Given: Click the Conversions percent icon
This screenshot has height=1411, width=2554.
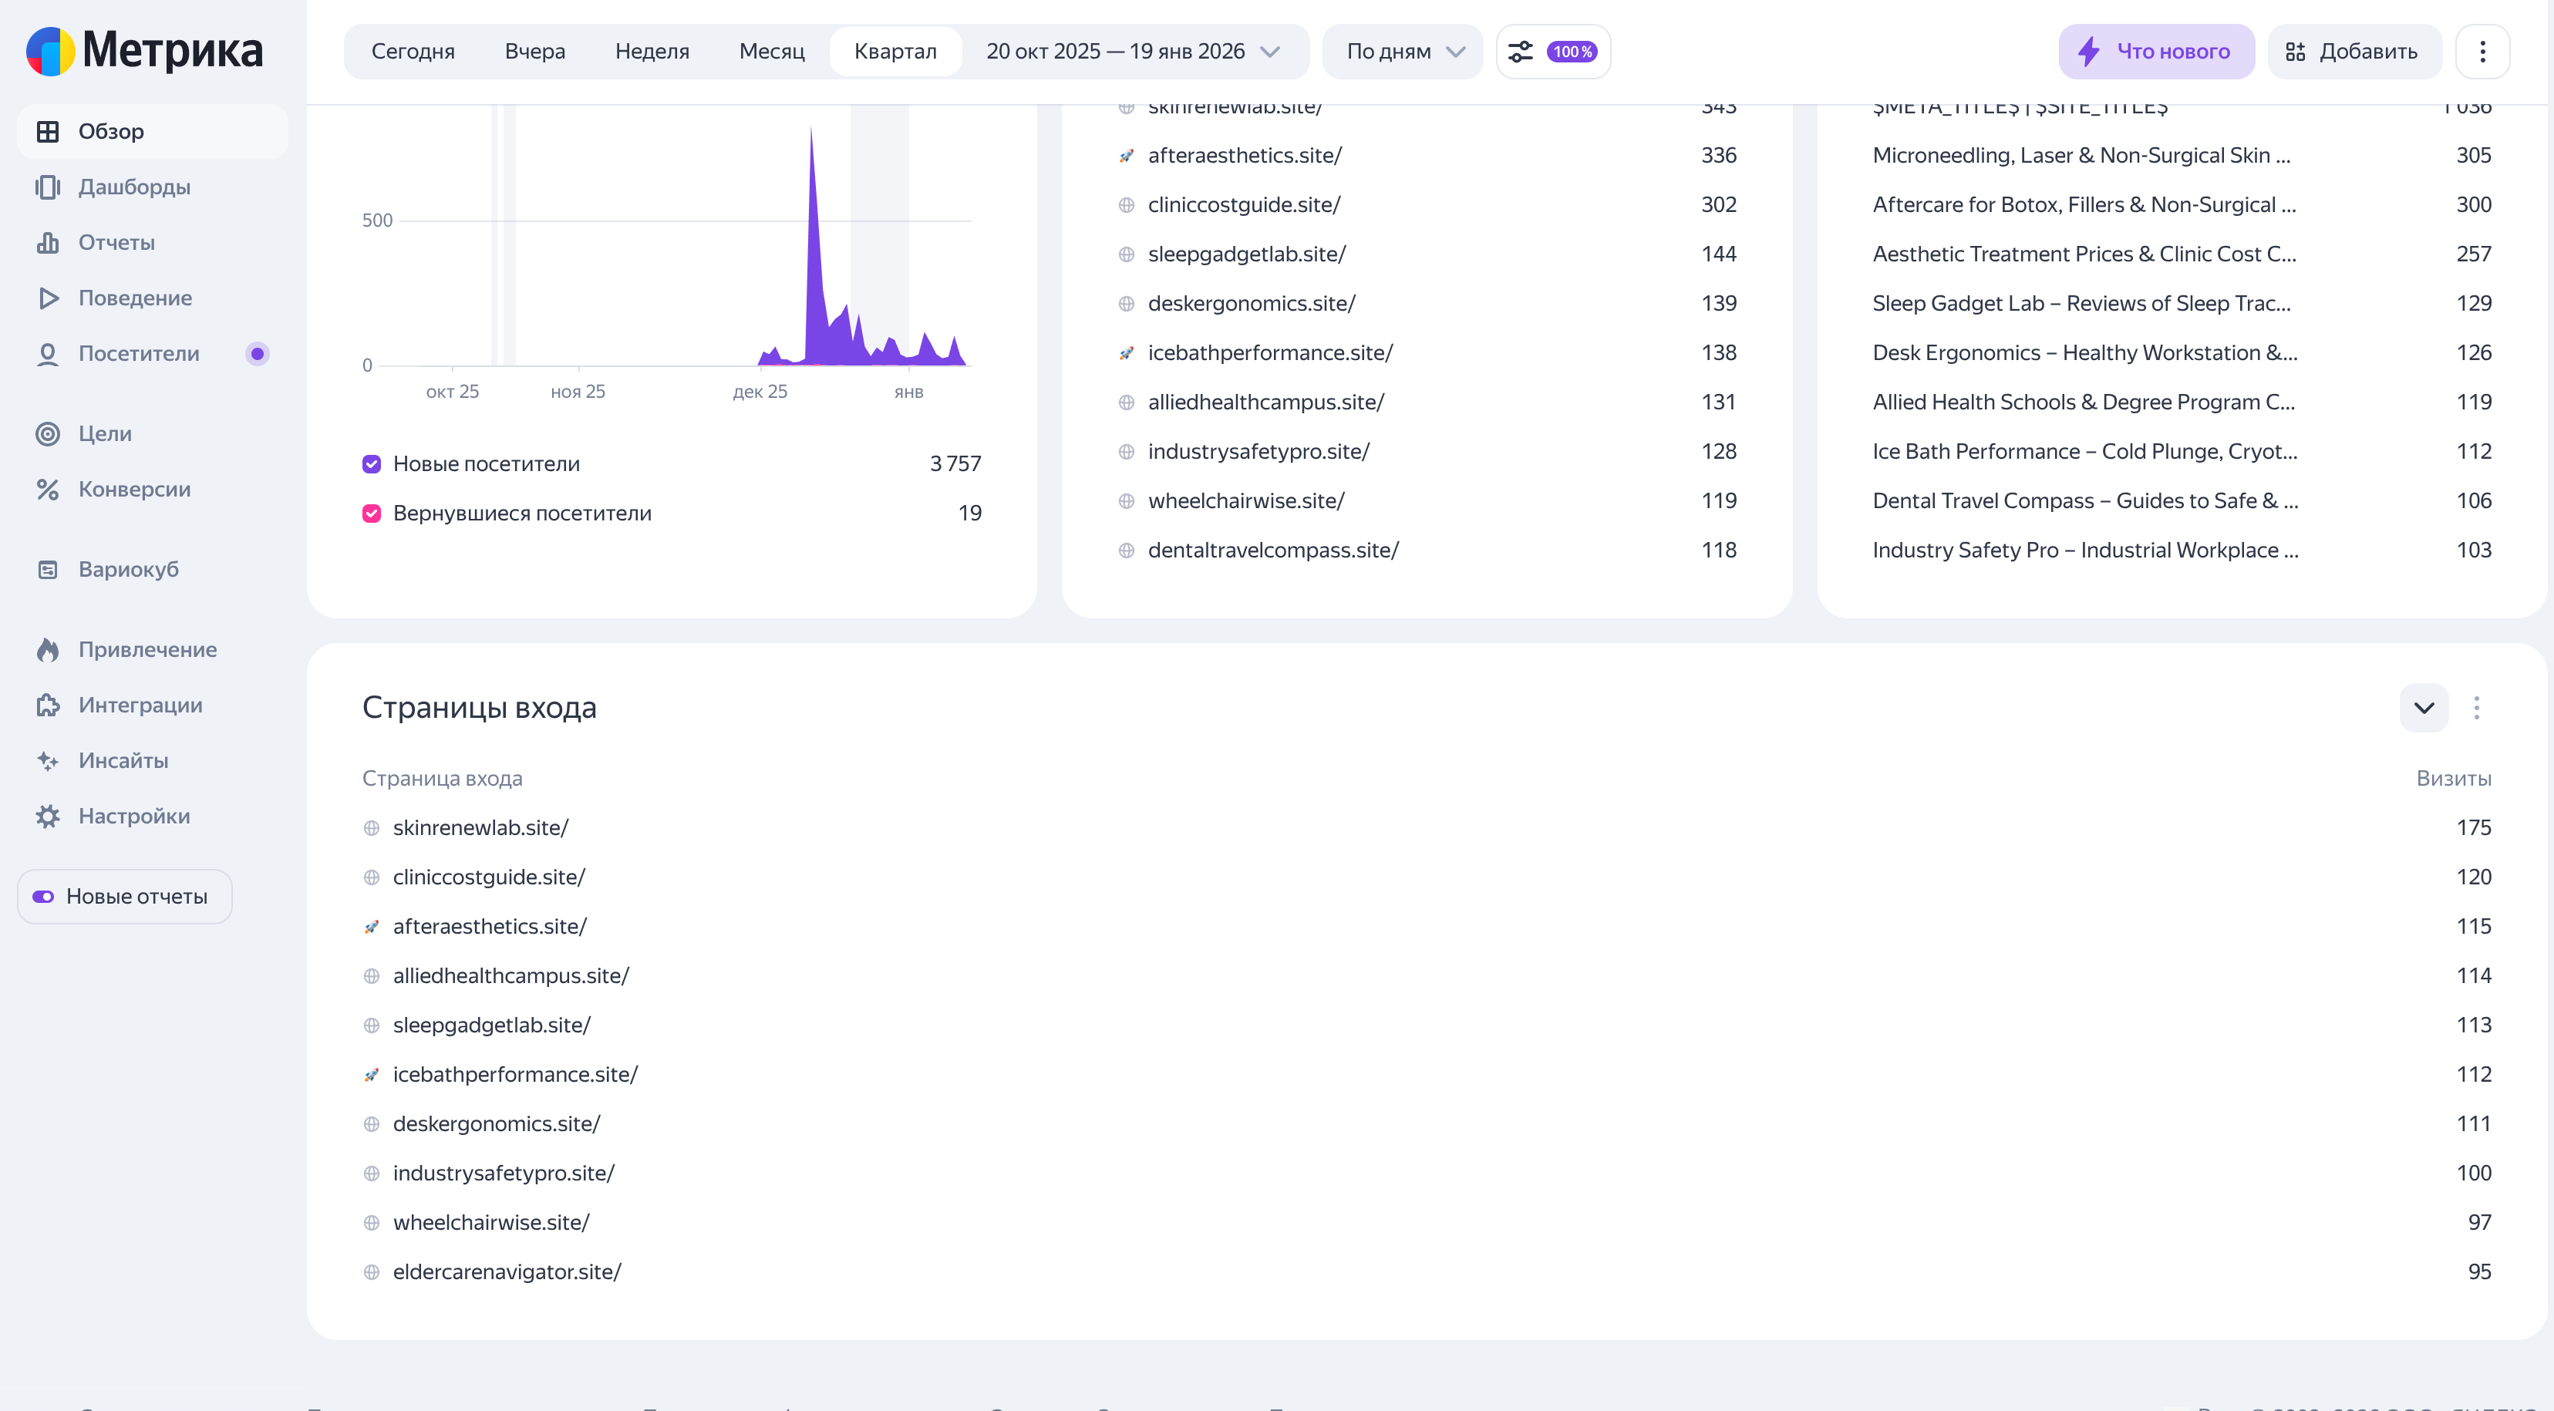Looking at the screenshot, I should coord(46,489).
